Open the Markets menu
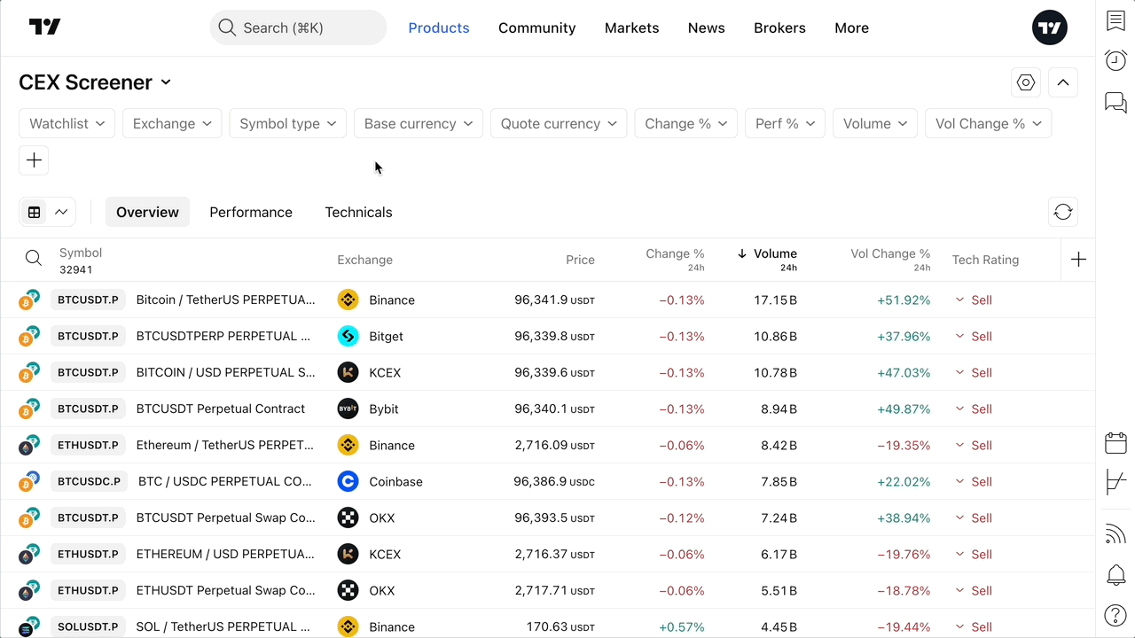 pos(631,27)
